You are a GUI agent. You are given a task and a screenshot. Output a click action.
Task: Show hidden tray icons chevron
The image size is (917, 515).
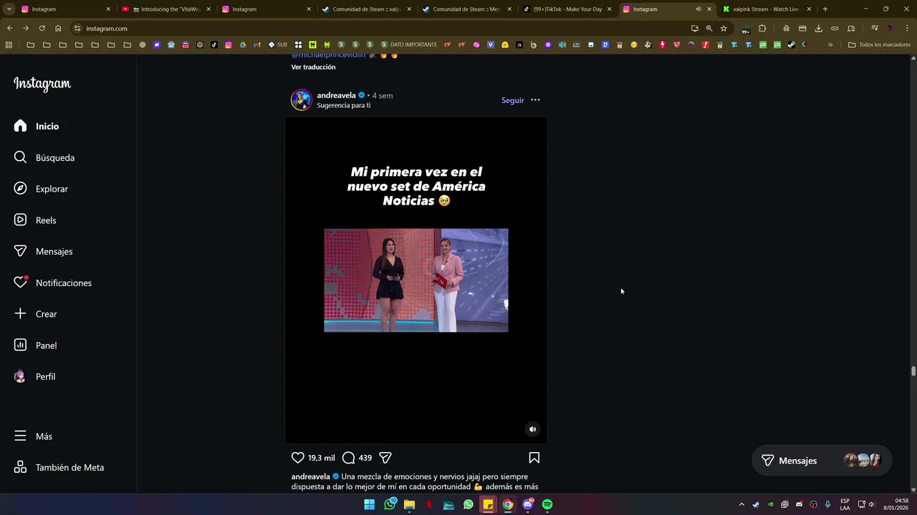point(741,504)
